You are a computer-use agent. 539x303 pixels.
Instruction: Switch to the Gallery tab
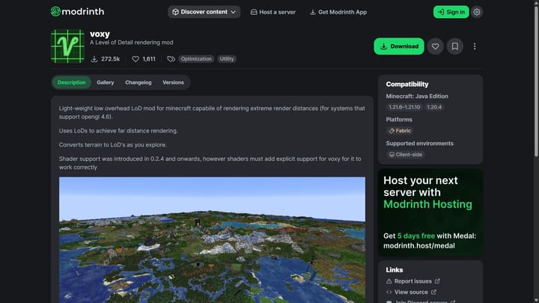point(106,82)
